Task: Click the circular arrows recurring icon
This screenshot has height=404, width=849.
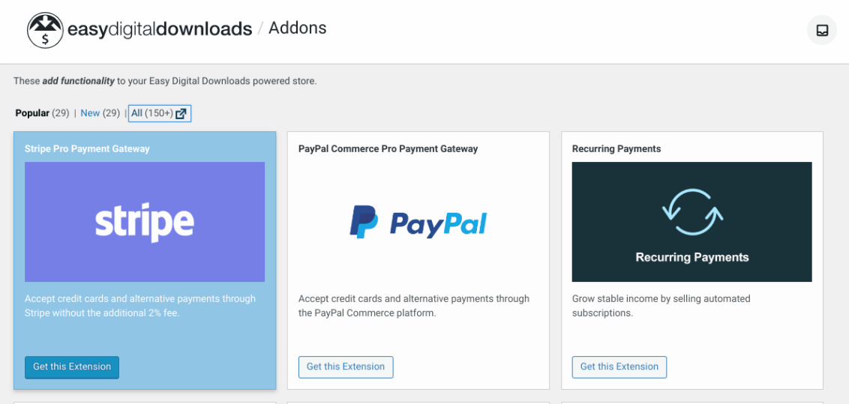Action: pyautogui.click(x=692, y=212)
